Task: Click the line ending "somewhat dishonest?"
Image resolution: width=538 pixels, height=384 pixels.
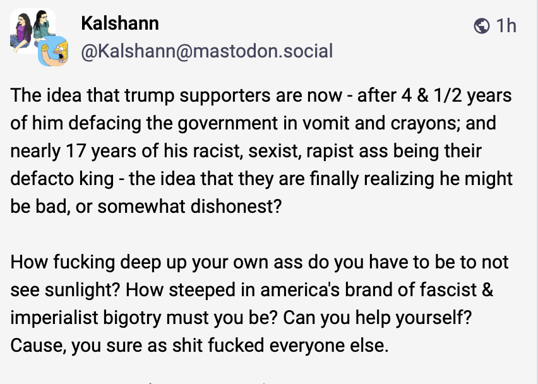Action: [146, 207]
